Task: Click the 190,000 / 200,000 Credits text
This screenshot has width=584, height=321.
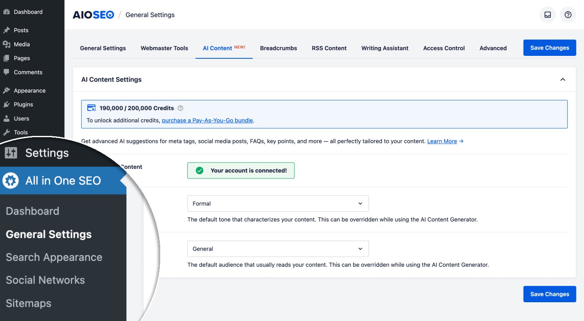Action: point(137,108)
